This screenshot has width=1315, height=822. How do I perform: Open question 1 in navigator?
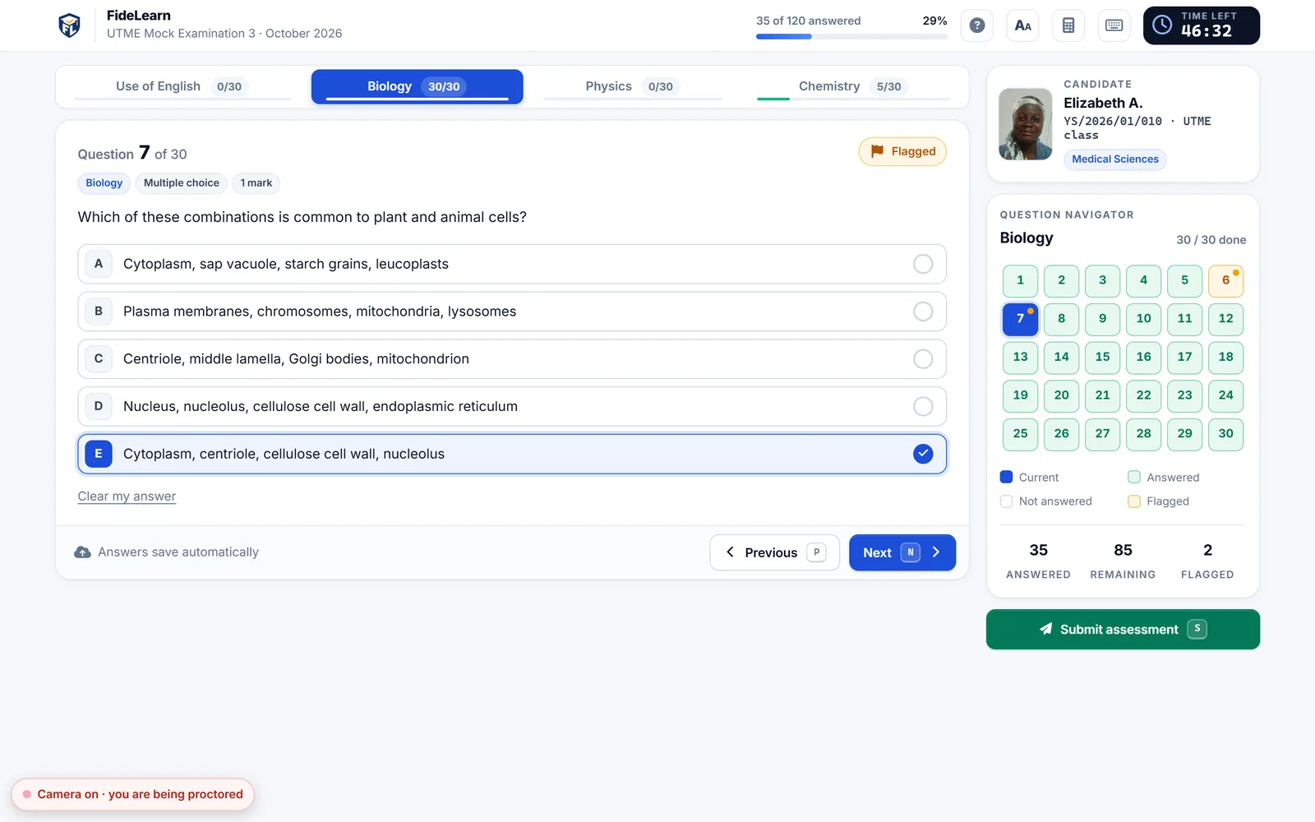click(x=1020, y=280)
